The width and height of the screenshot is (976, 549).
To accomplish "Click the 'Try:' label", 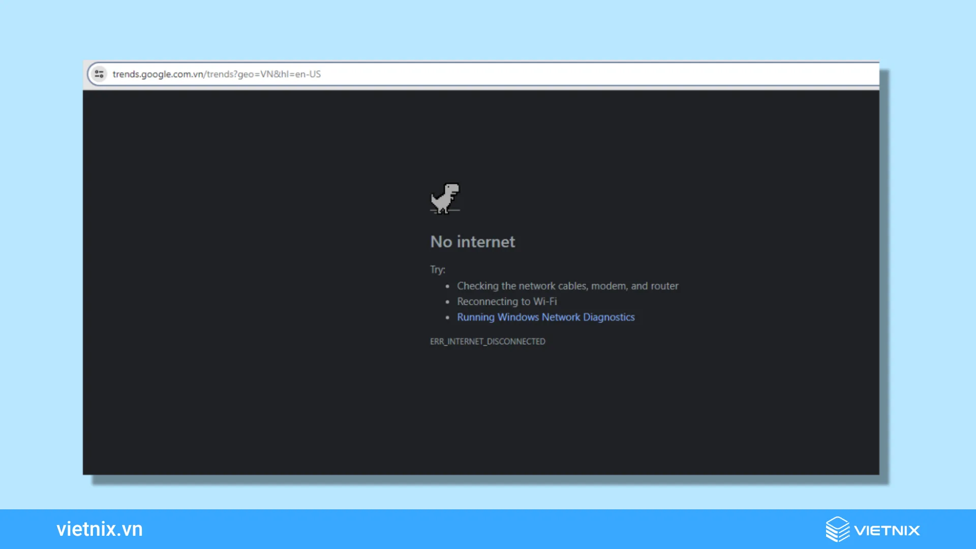I will point(438,270).
